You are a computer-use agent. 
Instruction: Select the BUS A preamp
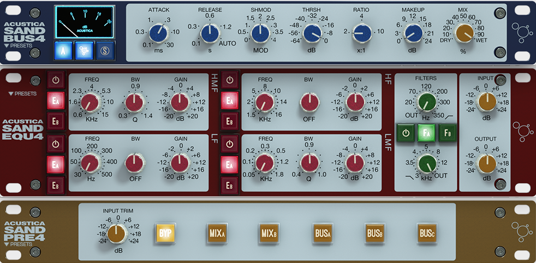click(x=323, y=234)
